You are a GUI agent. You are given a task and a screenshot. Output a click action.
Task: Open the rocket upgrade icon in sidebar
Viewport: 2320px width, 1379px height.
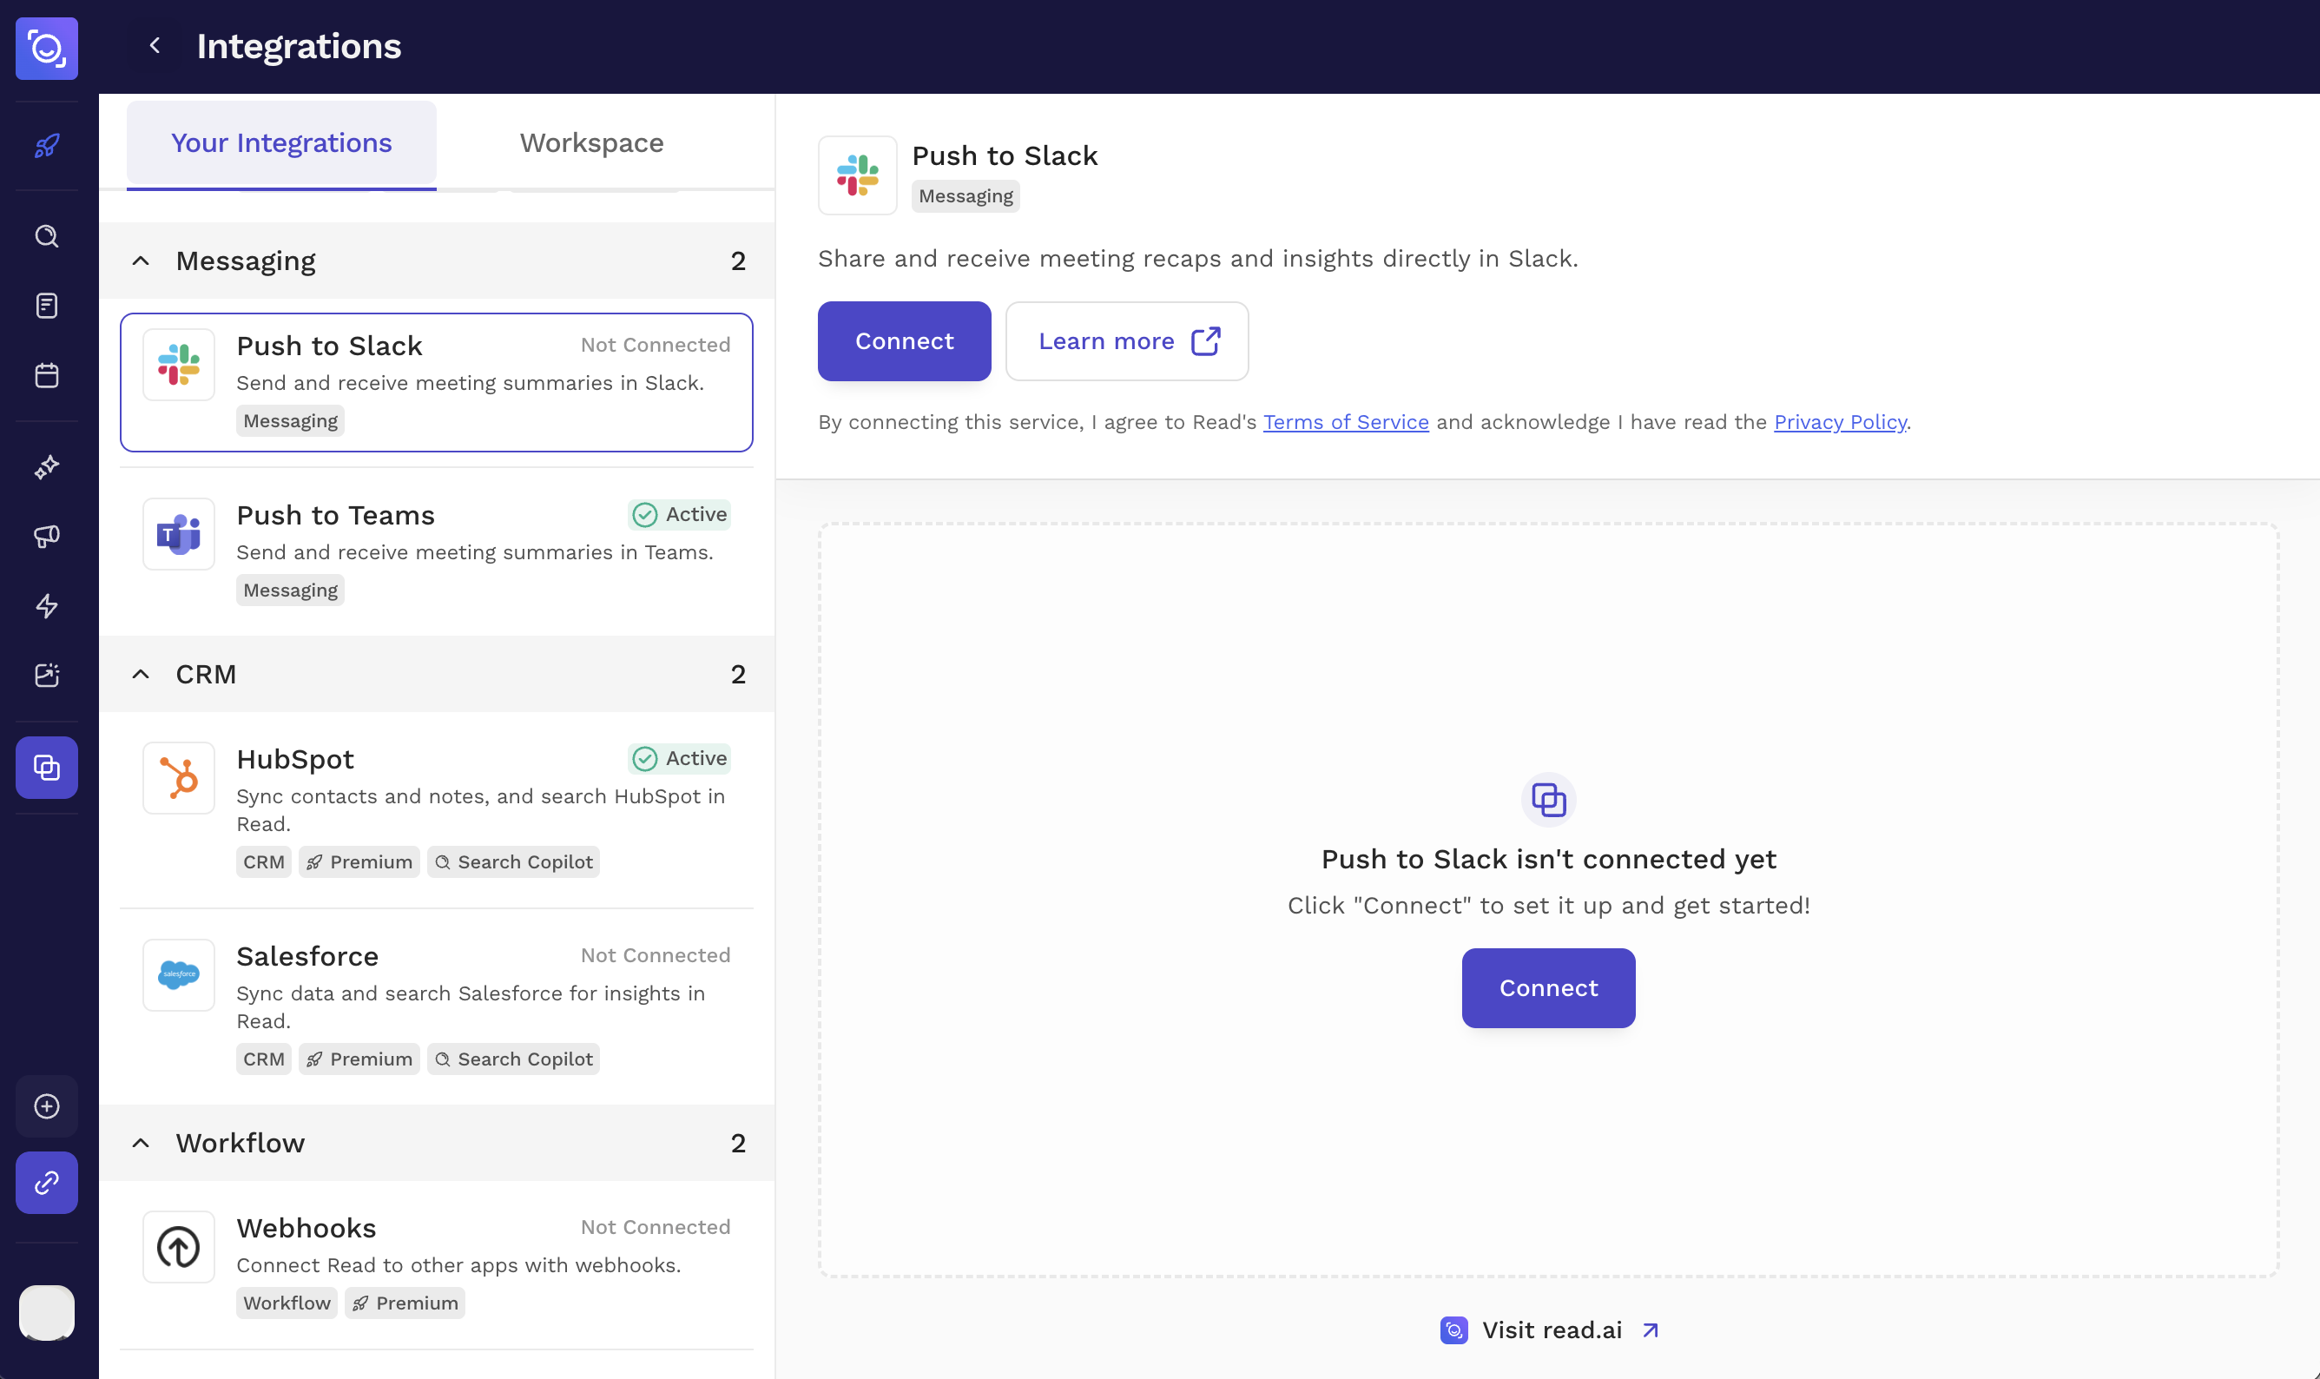coord(47,146)
